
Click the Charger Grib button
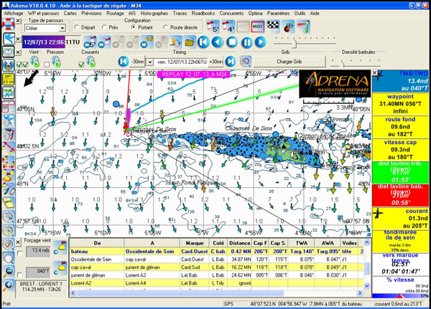click(289, 62)
